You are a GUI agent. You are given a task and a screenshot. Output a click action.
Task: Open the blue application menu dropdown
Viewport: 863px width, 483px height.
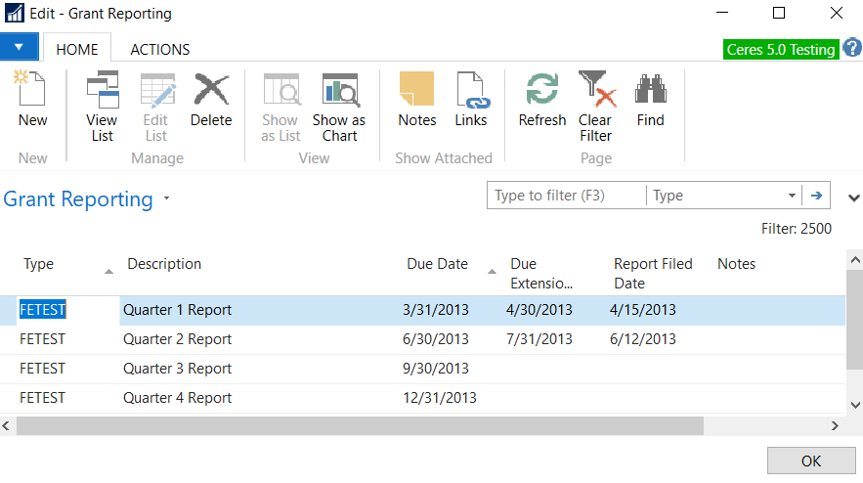[x=20, y=47]
